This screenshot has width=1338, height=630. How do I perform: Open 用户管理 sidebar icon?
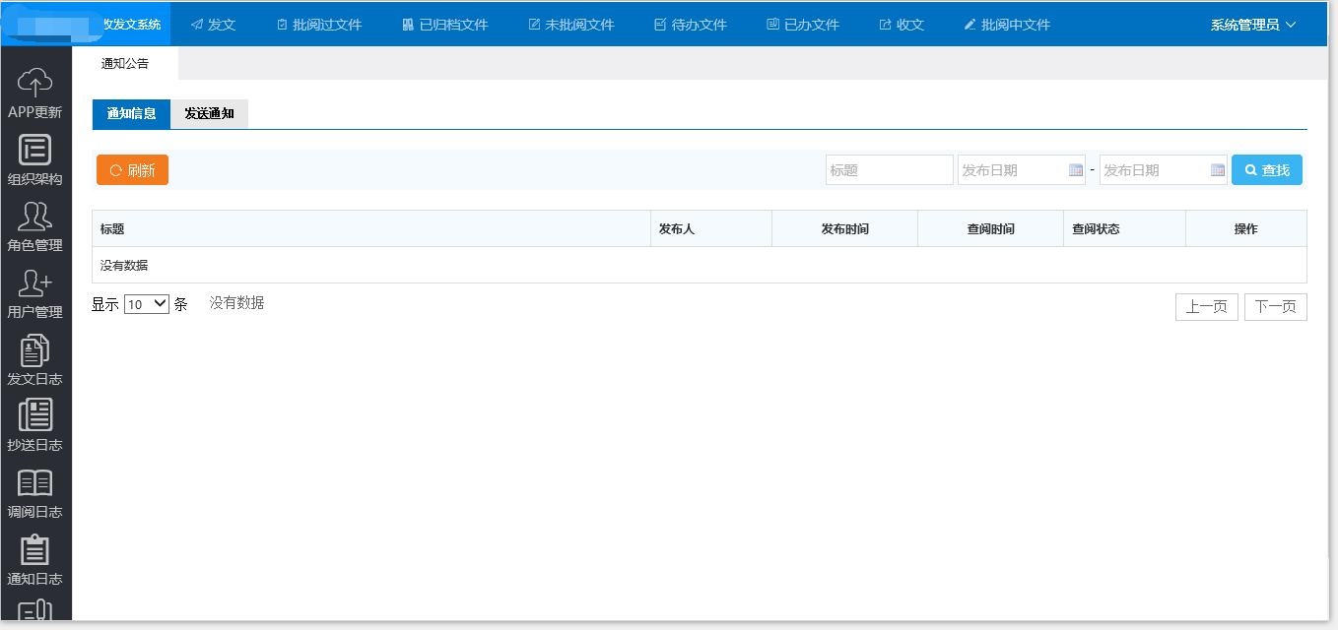(35, 283)
